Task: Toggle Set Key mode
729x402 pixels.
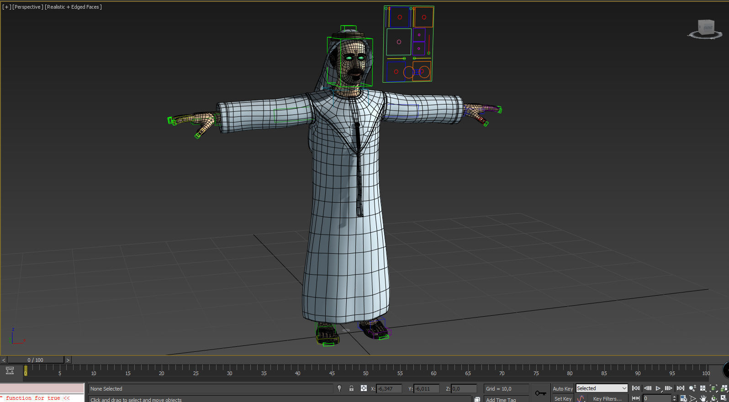Action: pos(563,399)
